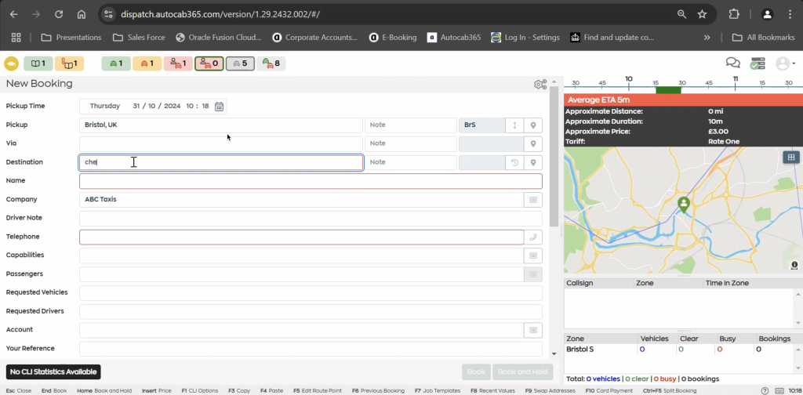Viewport: 803px width, 395px height.
Task: Open the E-Booking bookmark
Action: tap(393, 38)
